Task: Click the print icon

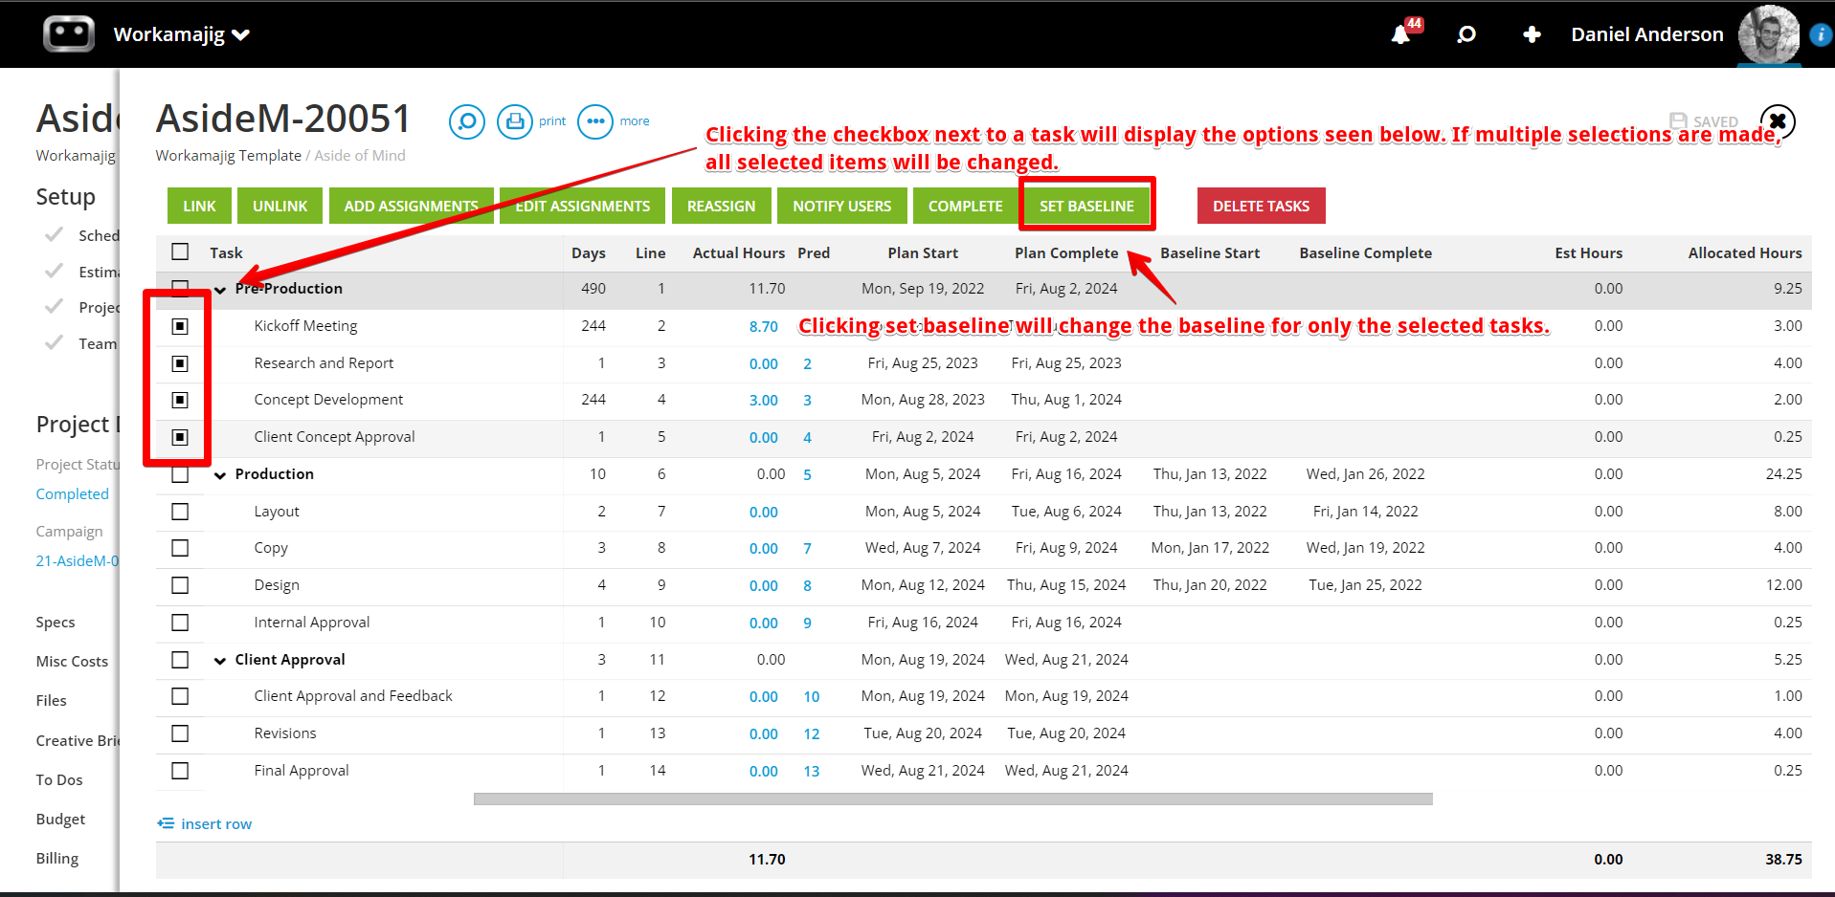Action: 515,121
